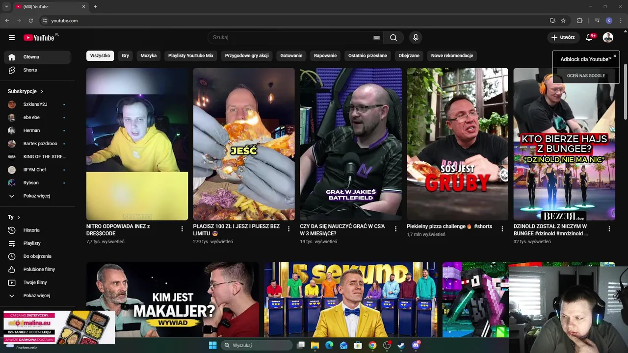Click the Chrome address bar
The height and width of the screenshot is (353, 628).
293,21
